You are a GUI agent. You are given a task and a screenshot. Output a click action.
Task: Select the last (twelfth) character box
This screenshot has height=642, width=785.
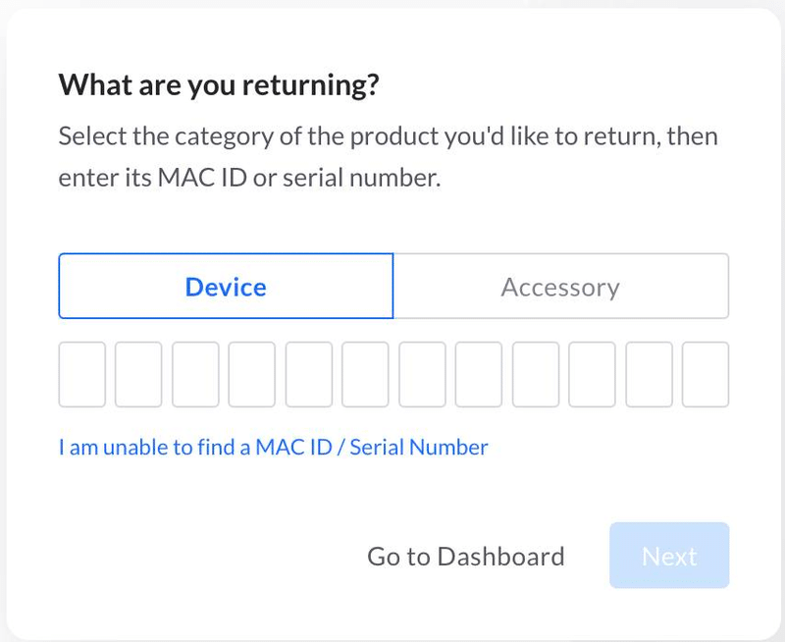point(706,374)
